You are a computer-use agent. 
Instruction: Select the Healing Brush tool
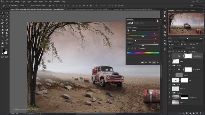coord(3,23)
